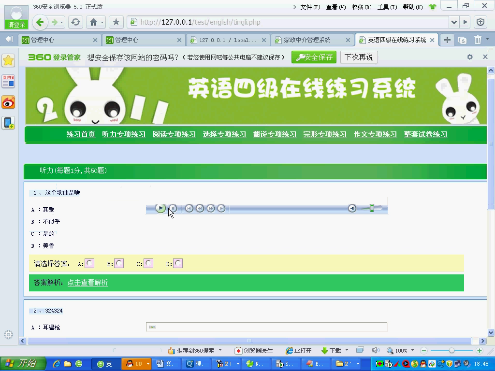The height and width of the screenshot is (371, 495).
Task: Click the next track button in audio player
Action: click(221, 208)
